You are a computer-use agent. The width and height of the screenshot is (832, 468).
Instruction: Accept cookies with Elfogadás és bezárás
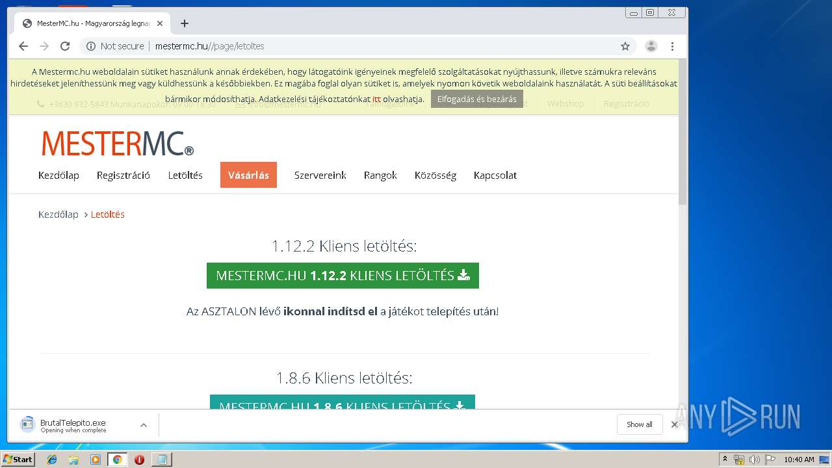tap(476, 99)
